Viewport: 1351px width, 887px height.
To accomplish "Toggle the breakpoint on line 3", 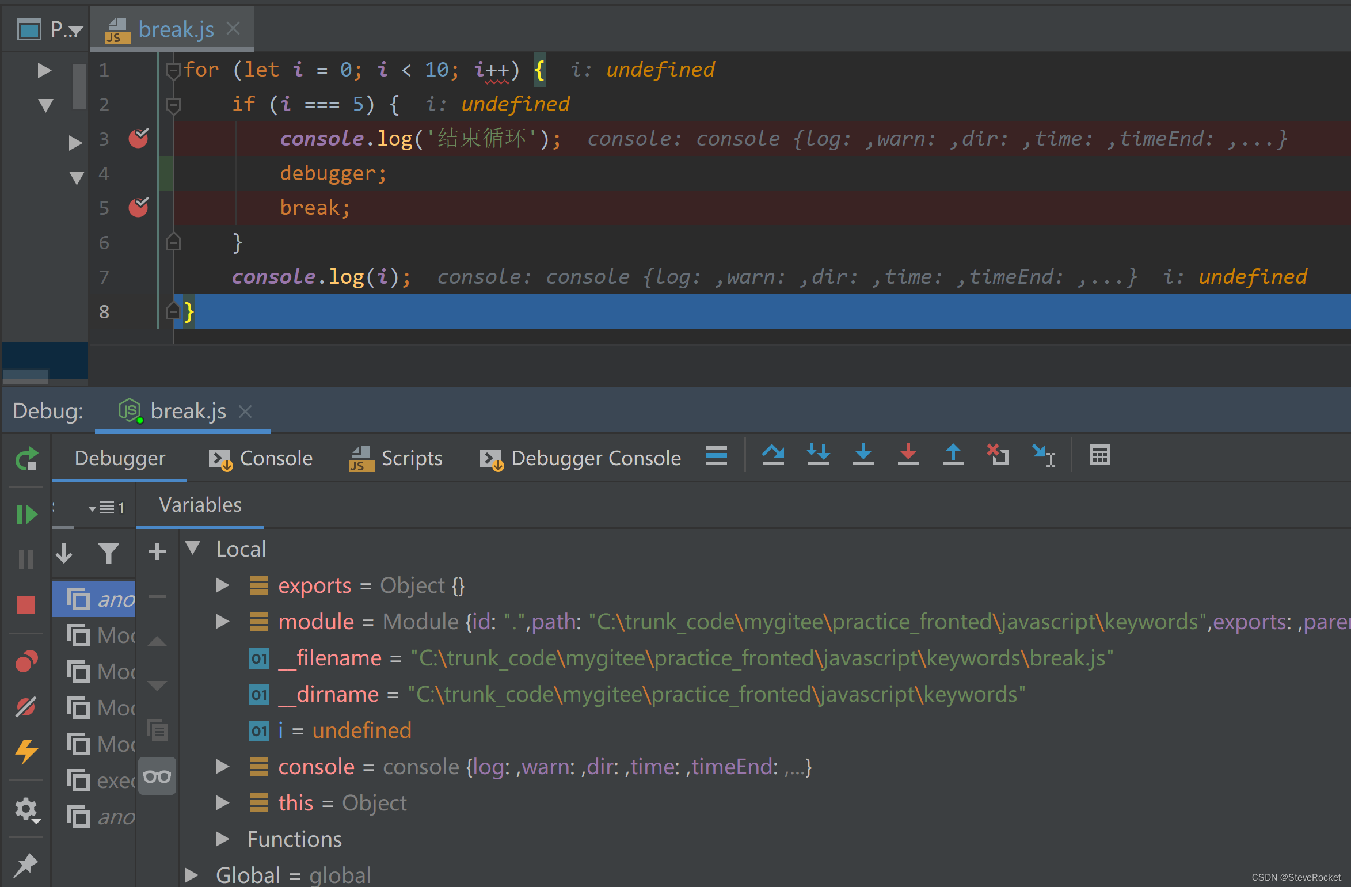I will 138,139.
